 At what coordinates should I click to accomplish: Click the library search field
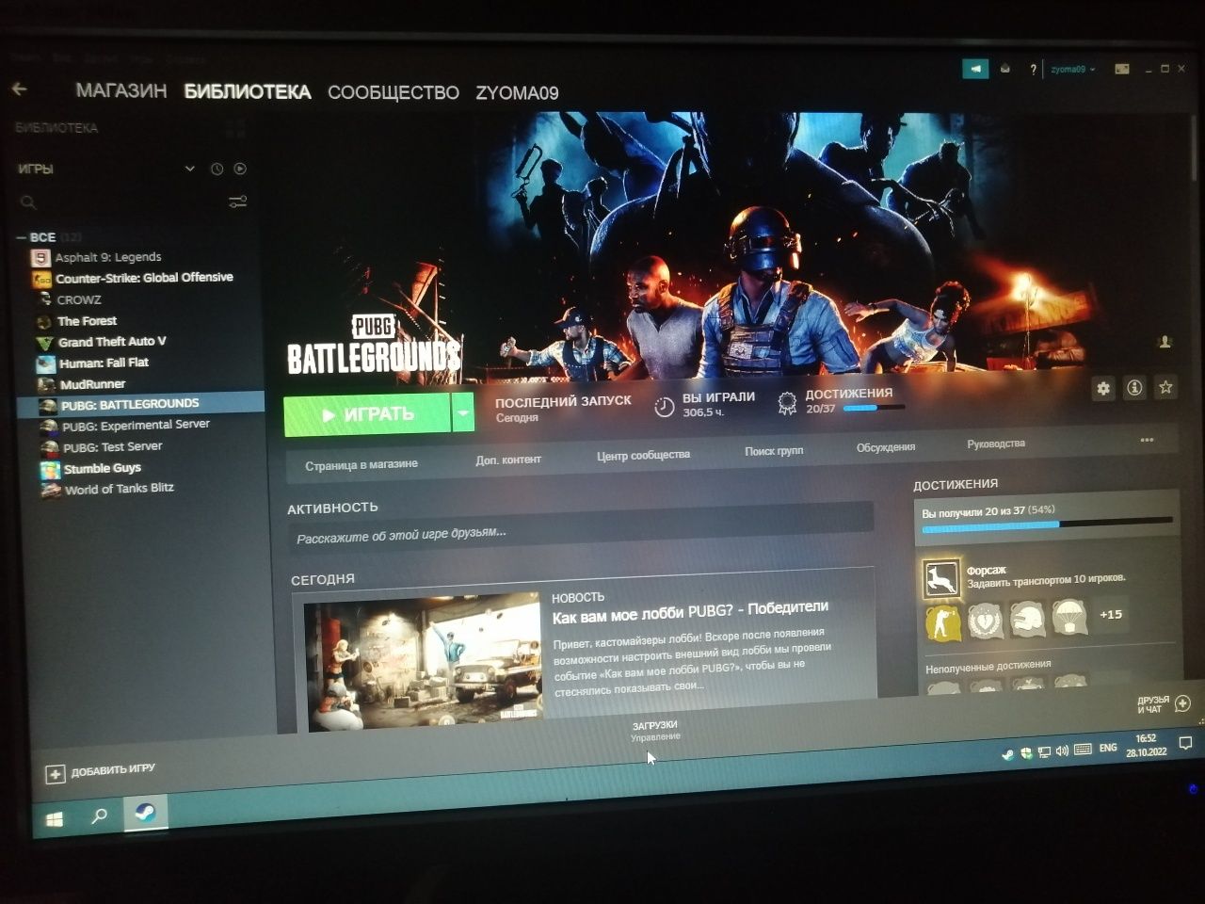122,202
